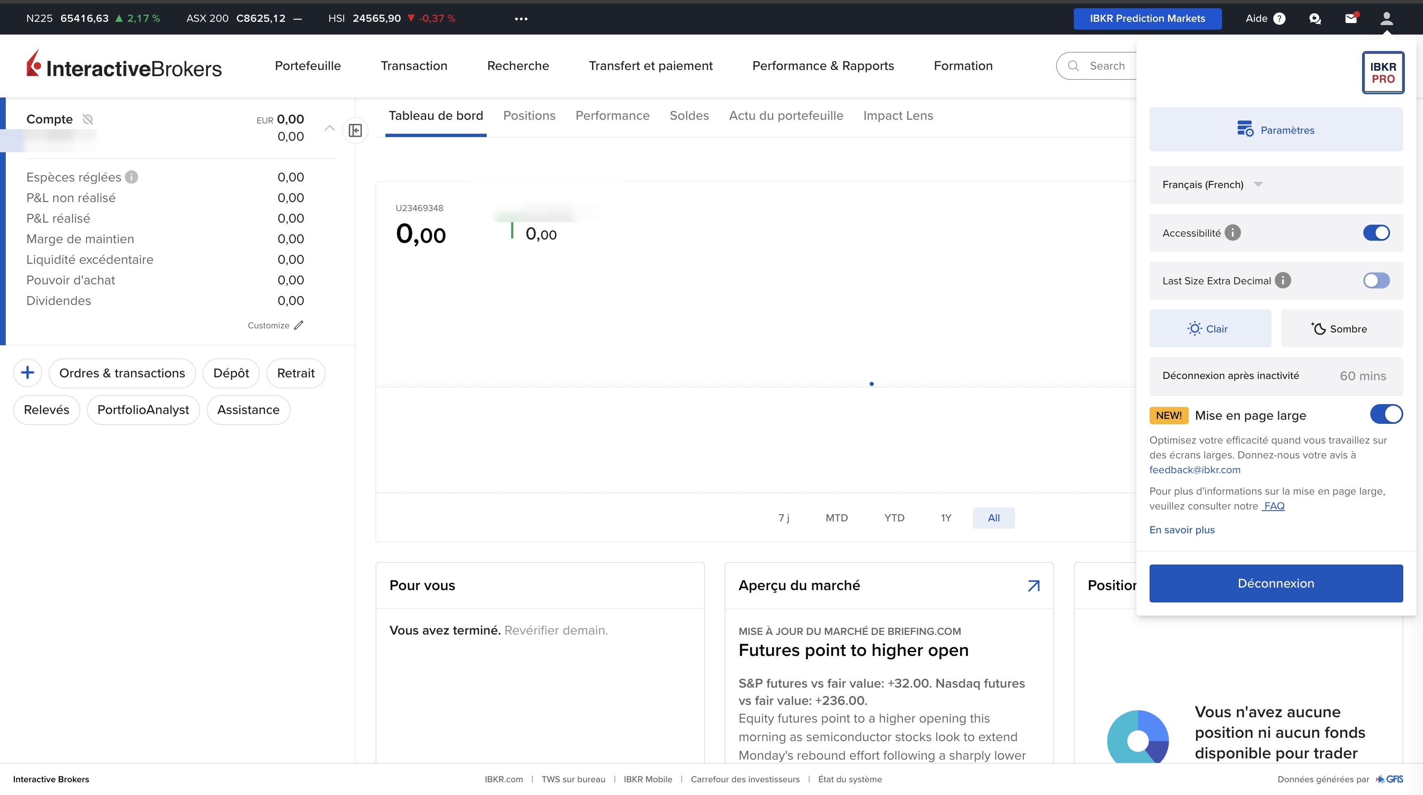The height and width of the screenshot is (795, 1423).
Task: Open the Portefeuille menu
Action: pyautogui.click(x=308, y=66)
